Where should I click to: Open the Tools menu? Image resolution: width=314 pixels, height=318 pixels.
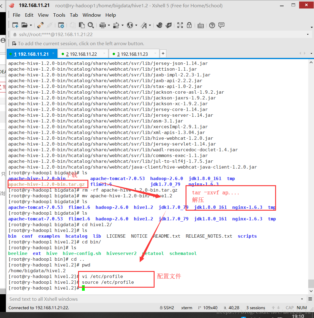pyautogui.click(x=59, y=15)
